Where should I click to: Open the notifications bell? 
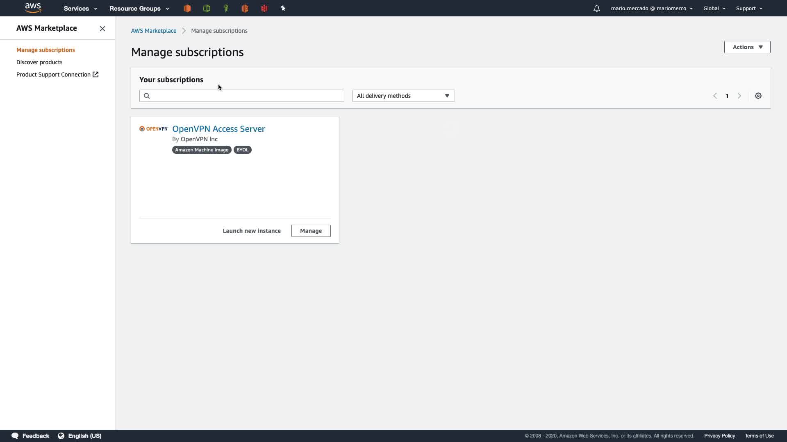click(597, 8)
